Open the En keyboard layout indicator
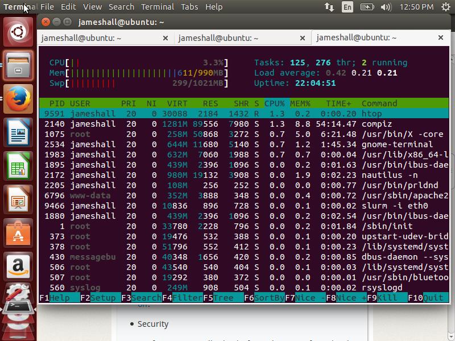The height and width of the screenshot is (341, 455). (347, 7)
